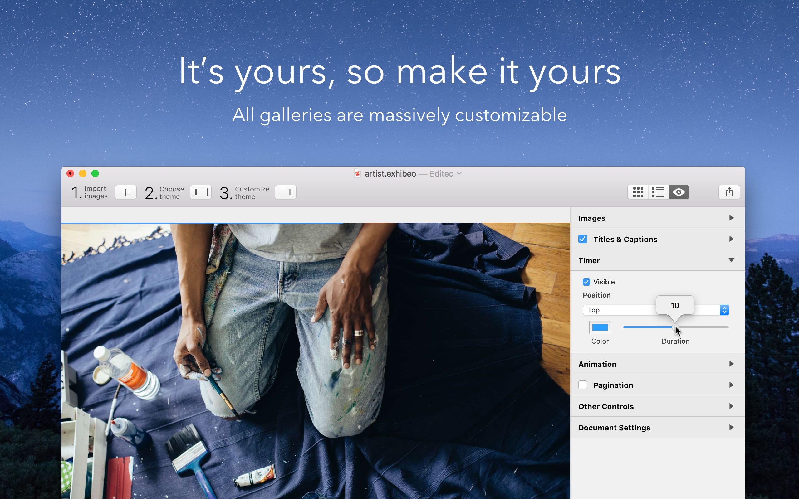Expand the Images section

click(x=657, y=218)
